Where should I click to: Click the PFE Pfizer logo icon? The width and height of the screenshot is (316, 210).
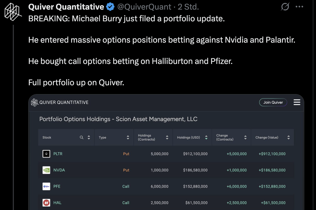pyautogui.click(x=46, y=186)
